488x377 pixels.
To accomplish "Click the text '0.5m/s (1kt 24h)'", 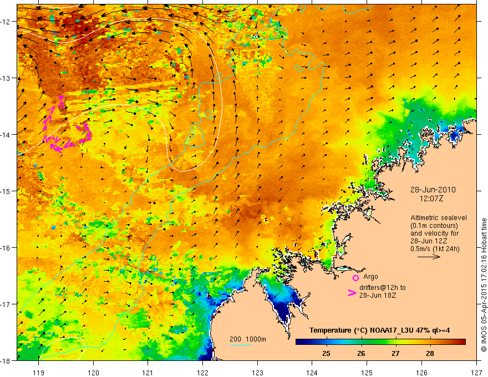I will [x=435, y=249].
